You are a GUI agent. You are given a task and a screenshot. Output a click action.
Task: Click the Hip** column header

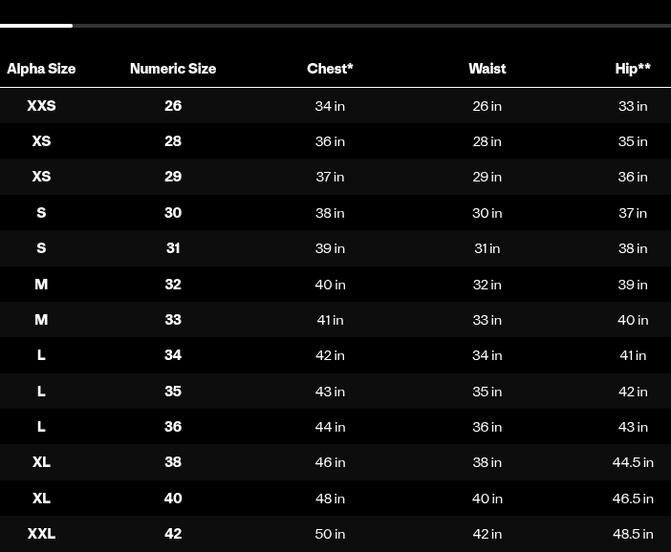tap(633, 69)
